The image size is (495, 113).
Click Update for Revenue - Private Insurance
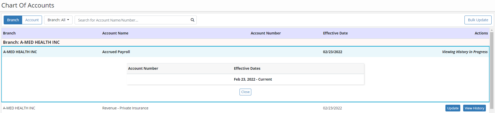(453, 108)
